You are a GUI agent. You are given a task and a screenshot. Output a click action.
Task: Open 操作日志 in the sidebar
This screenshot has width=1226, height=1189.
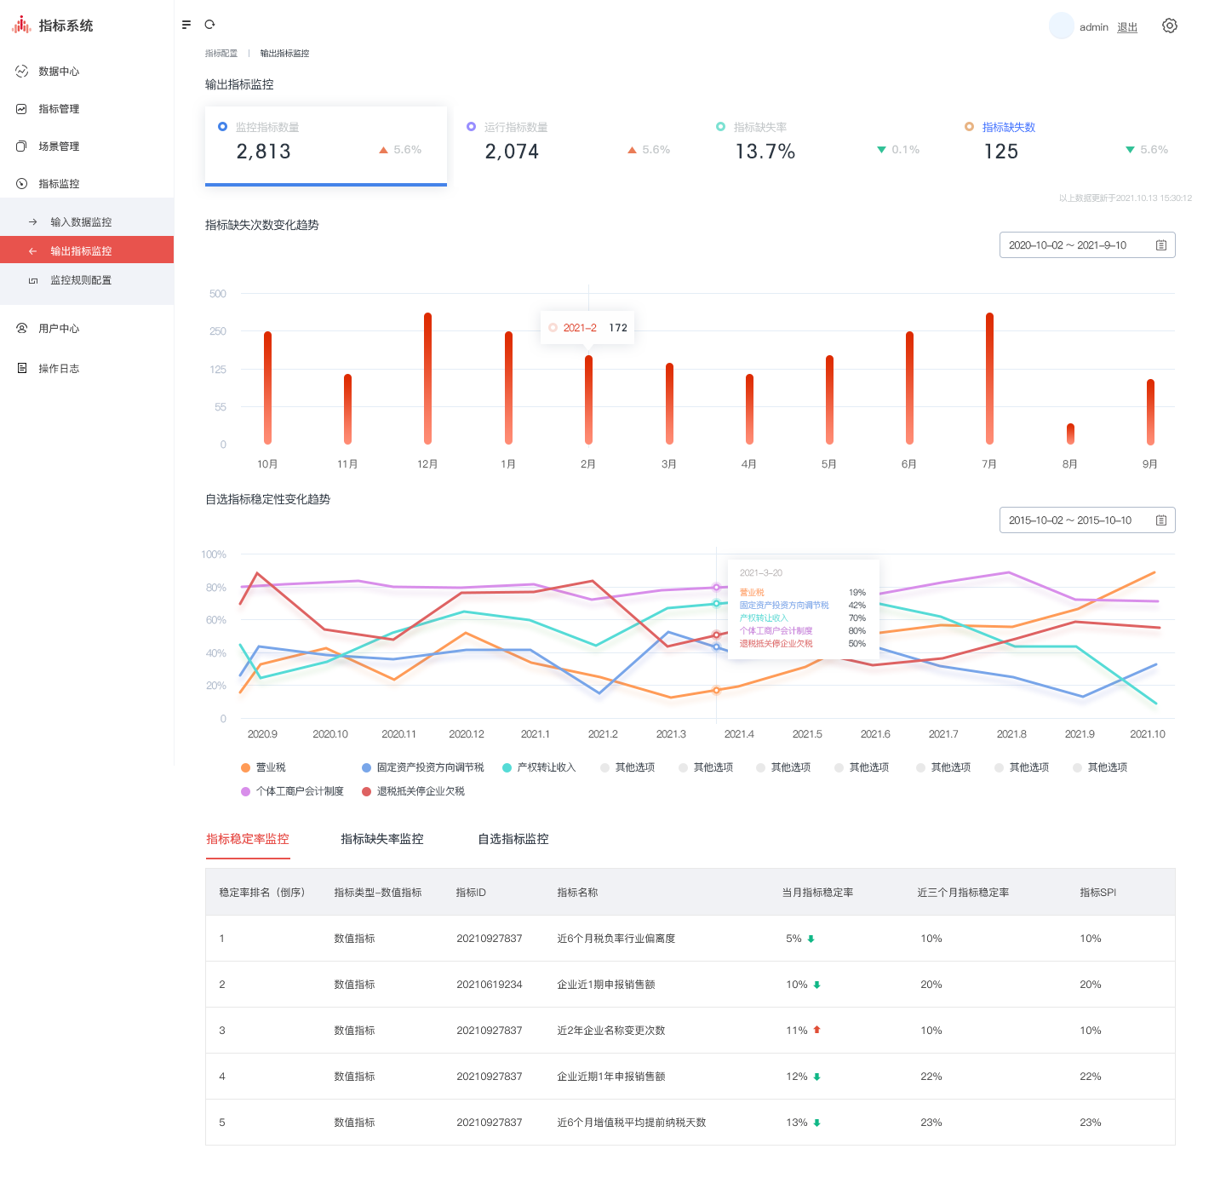[x=59, y=369]
